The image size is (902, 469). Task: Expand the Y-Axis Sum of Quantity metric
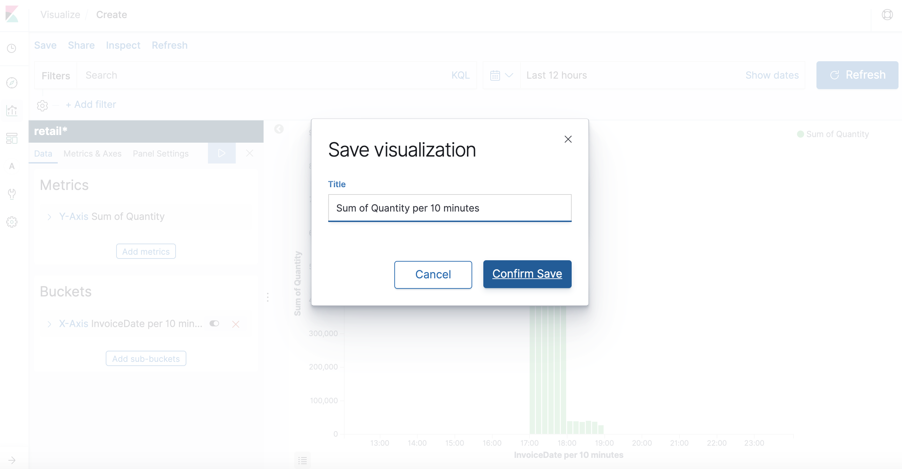click(49, 217)
